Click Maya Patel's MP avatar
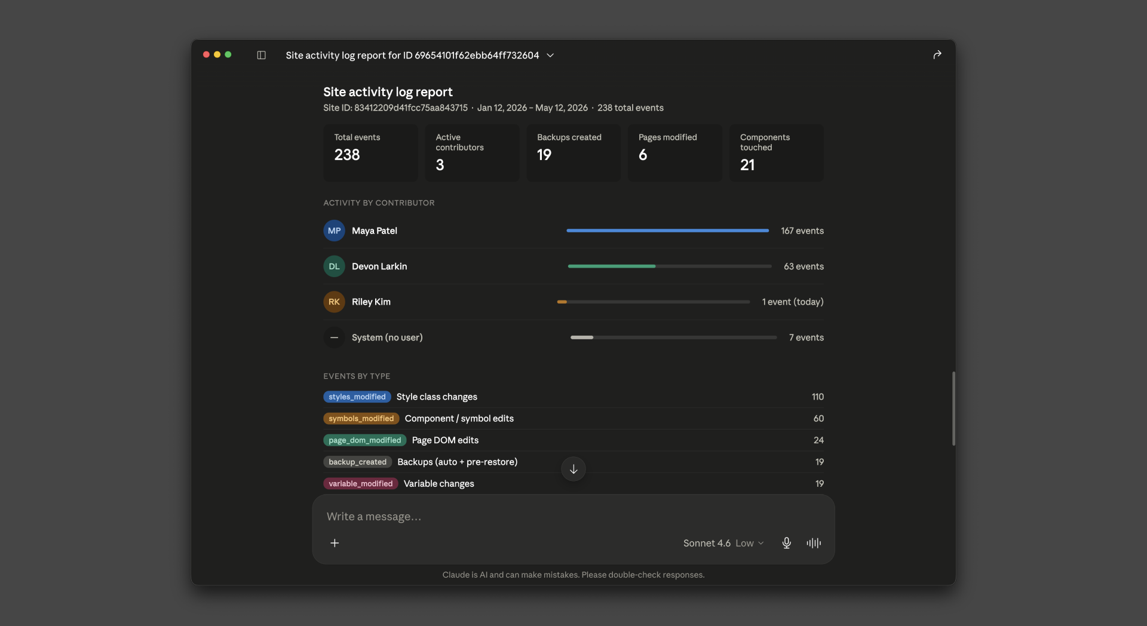 click(334, 231)
